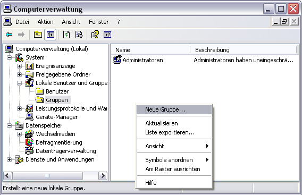Click Hilfe in context menu
This screenshot has width=302, height=195.
(174, 183)
